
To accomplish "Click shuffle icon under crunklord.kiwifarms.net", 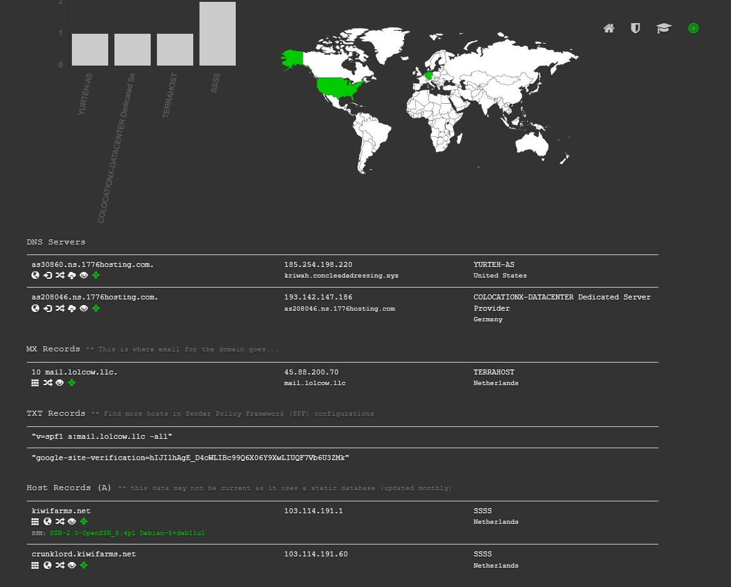I will [x=59, y=565].
